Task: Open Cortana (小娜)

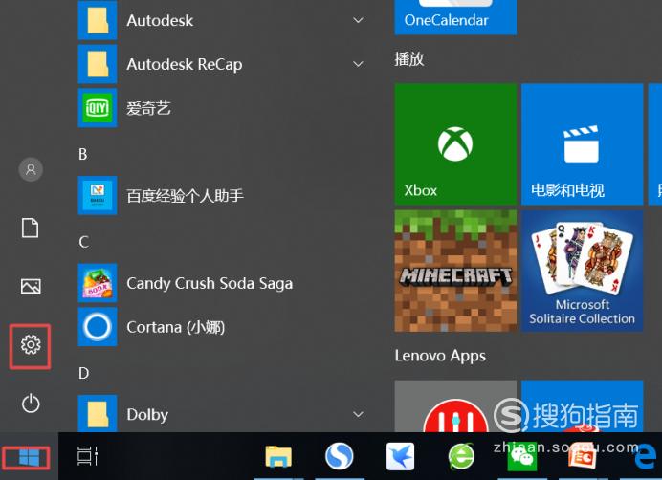Action: tap(223, 327)
